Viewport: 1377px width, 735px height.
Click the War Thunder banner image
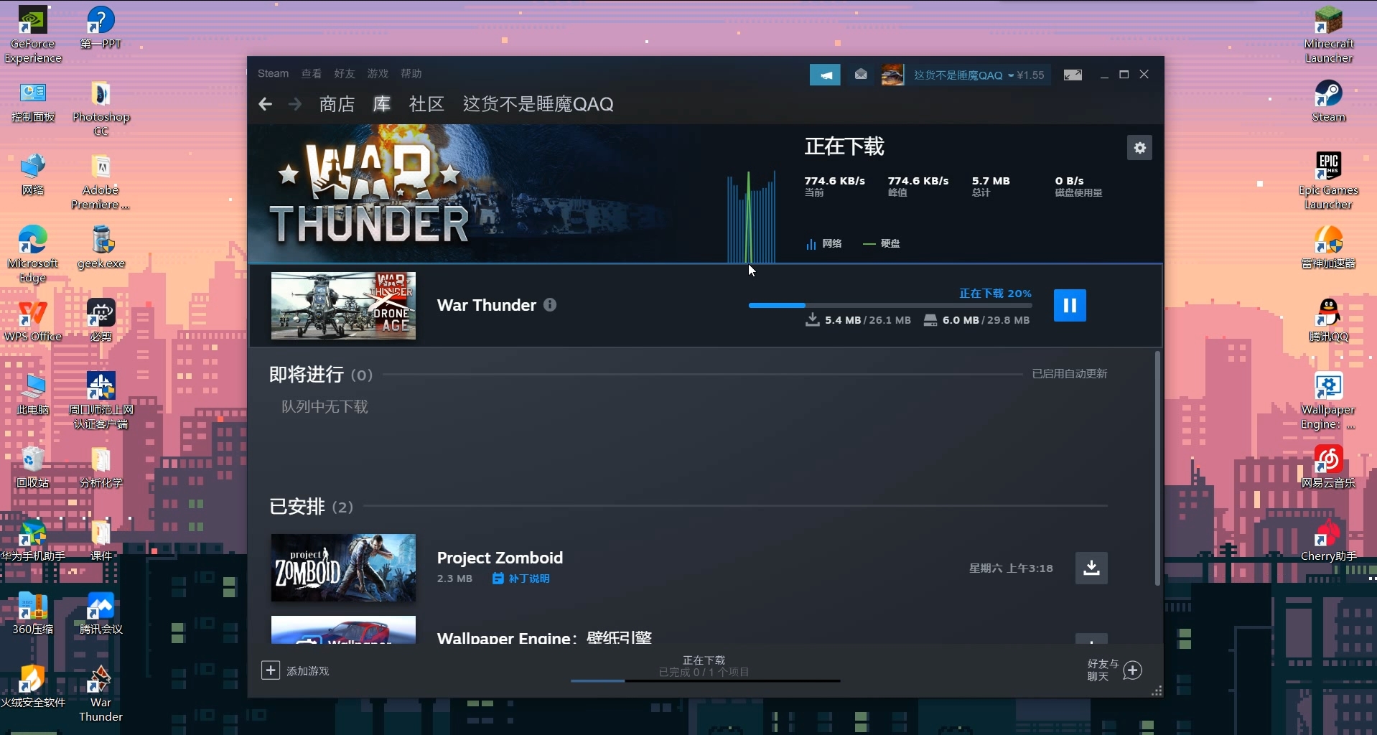click(459, 193)
